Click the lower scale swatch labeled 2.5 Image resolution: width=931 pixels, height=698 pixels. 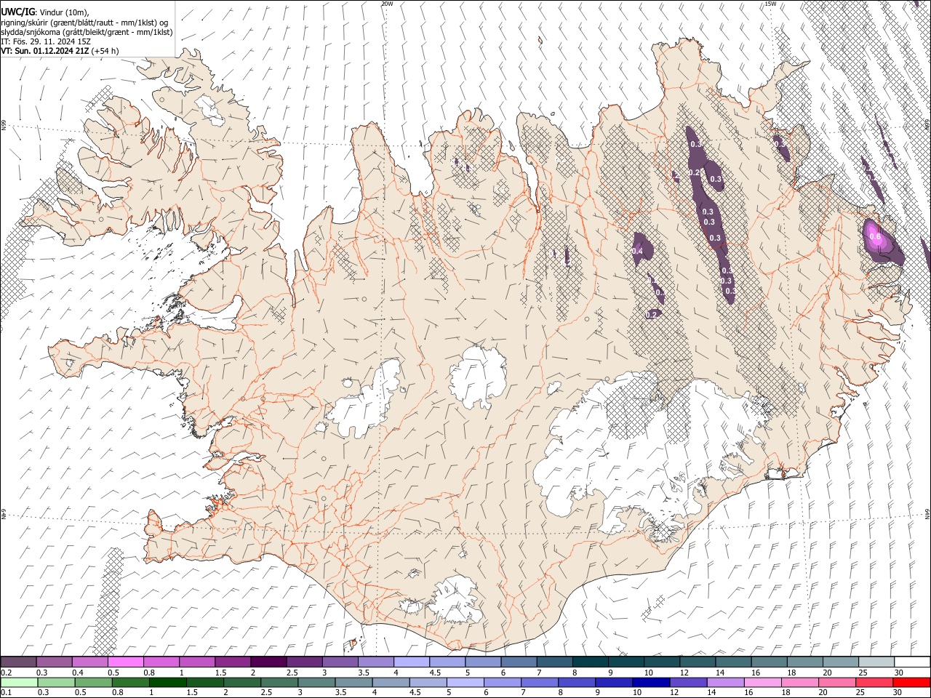coord(279,682)
